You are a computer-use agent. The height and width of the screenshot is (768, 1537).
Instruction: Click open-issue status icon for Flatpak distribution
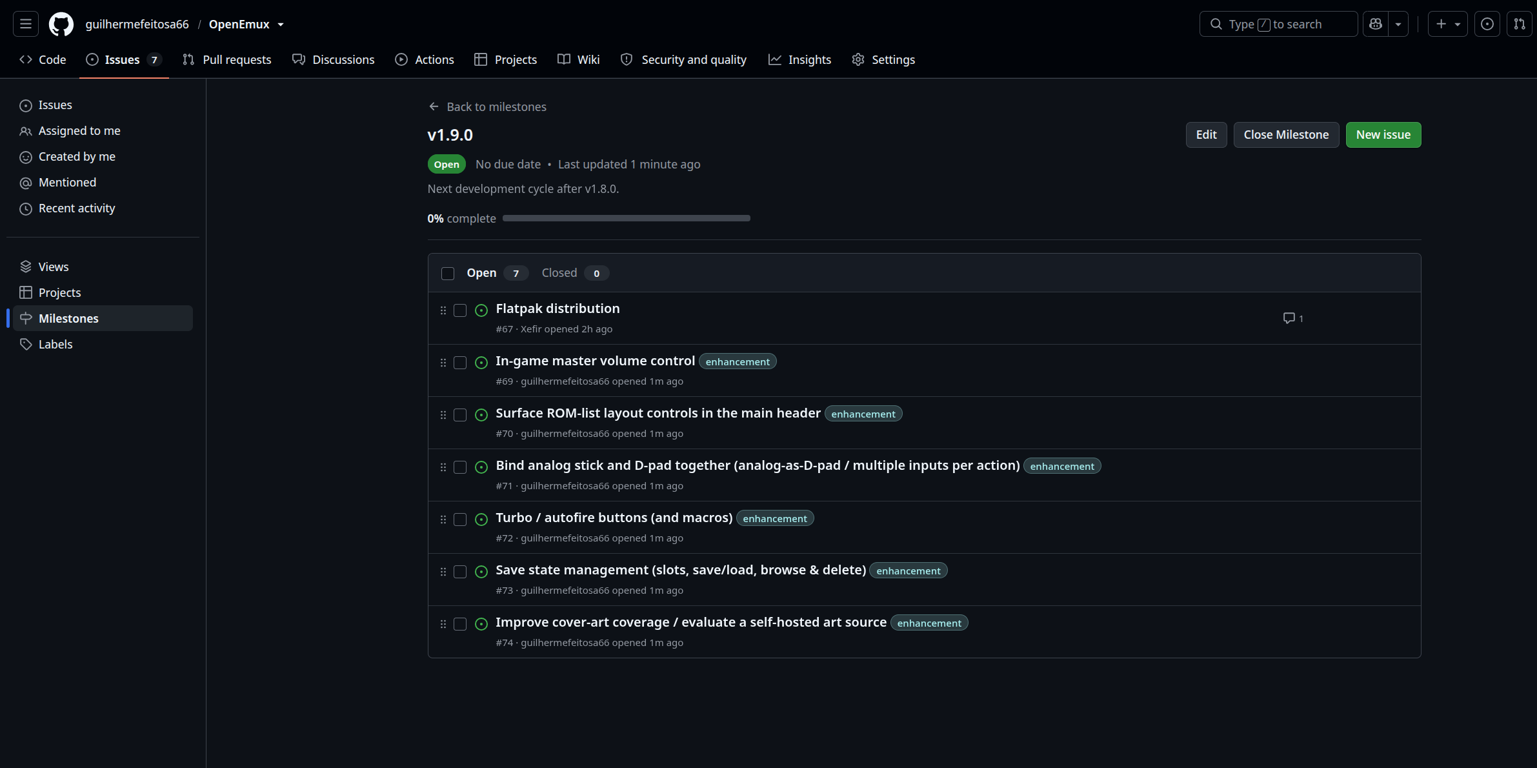481,310
